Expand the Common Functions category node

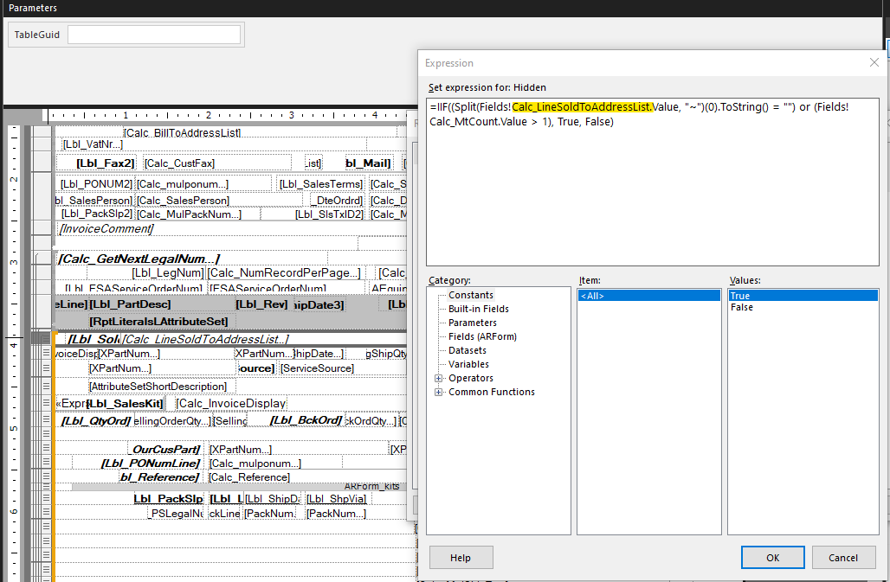click(x=438, y=393)
